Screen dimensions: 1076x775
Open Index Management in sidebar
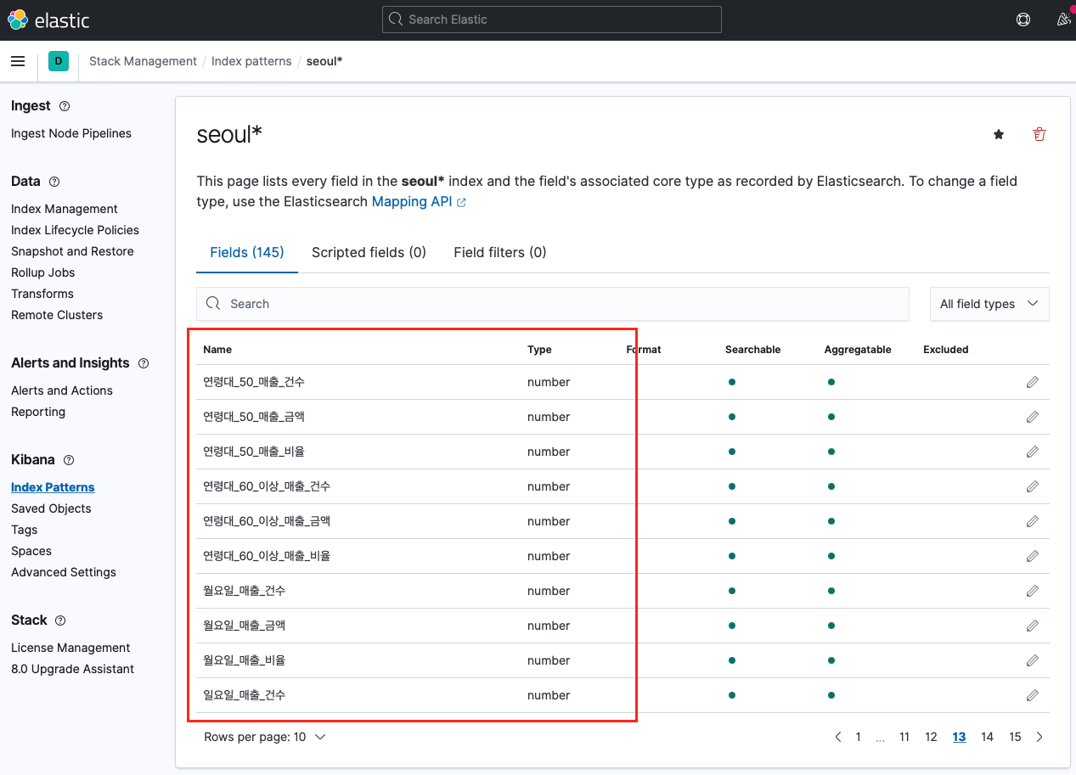tap(65, 209)
